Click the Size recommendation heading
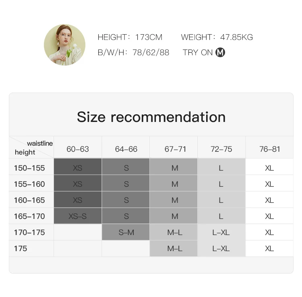This screenshot has width=302, height=297. (151, 117)
